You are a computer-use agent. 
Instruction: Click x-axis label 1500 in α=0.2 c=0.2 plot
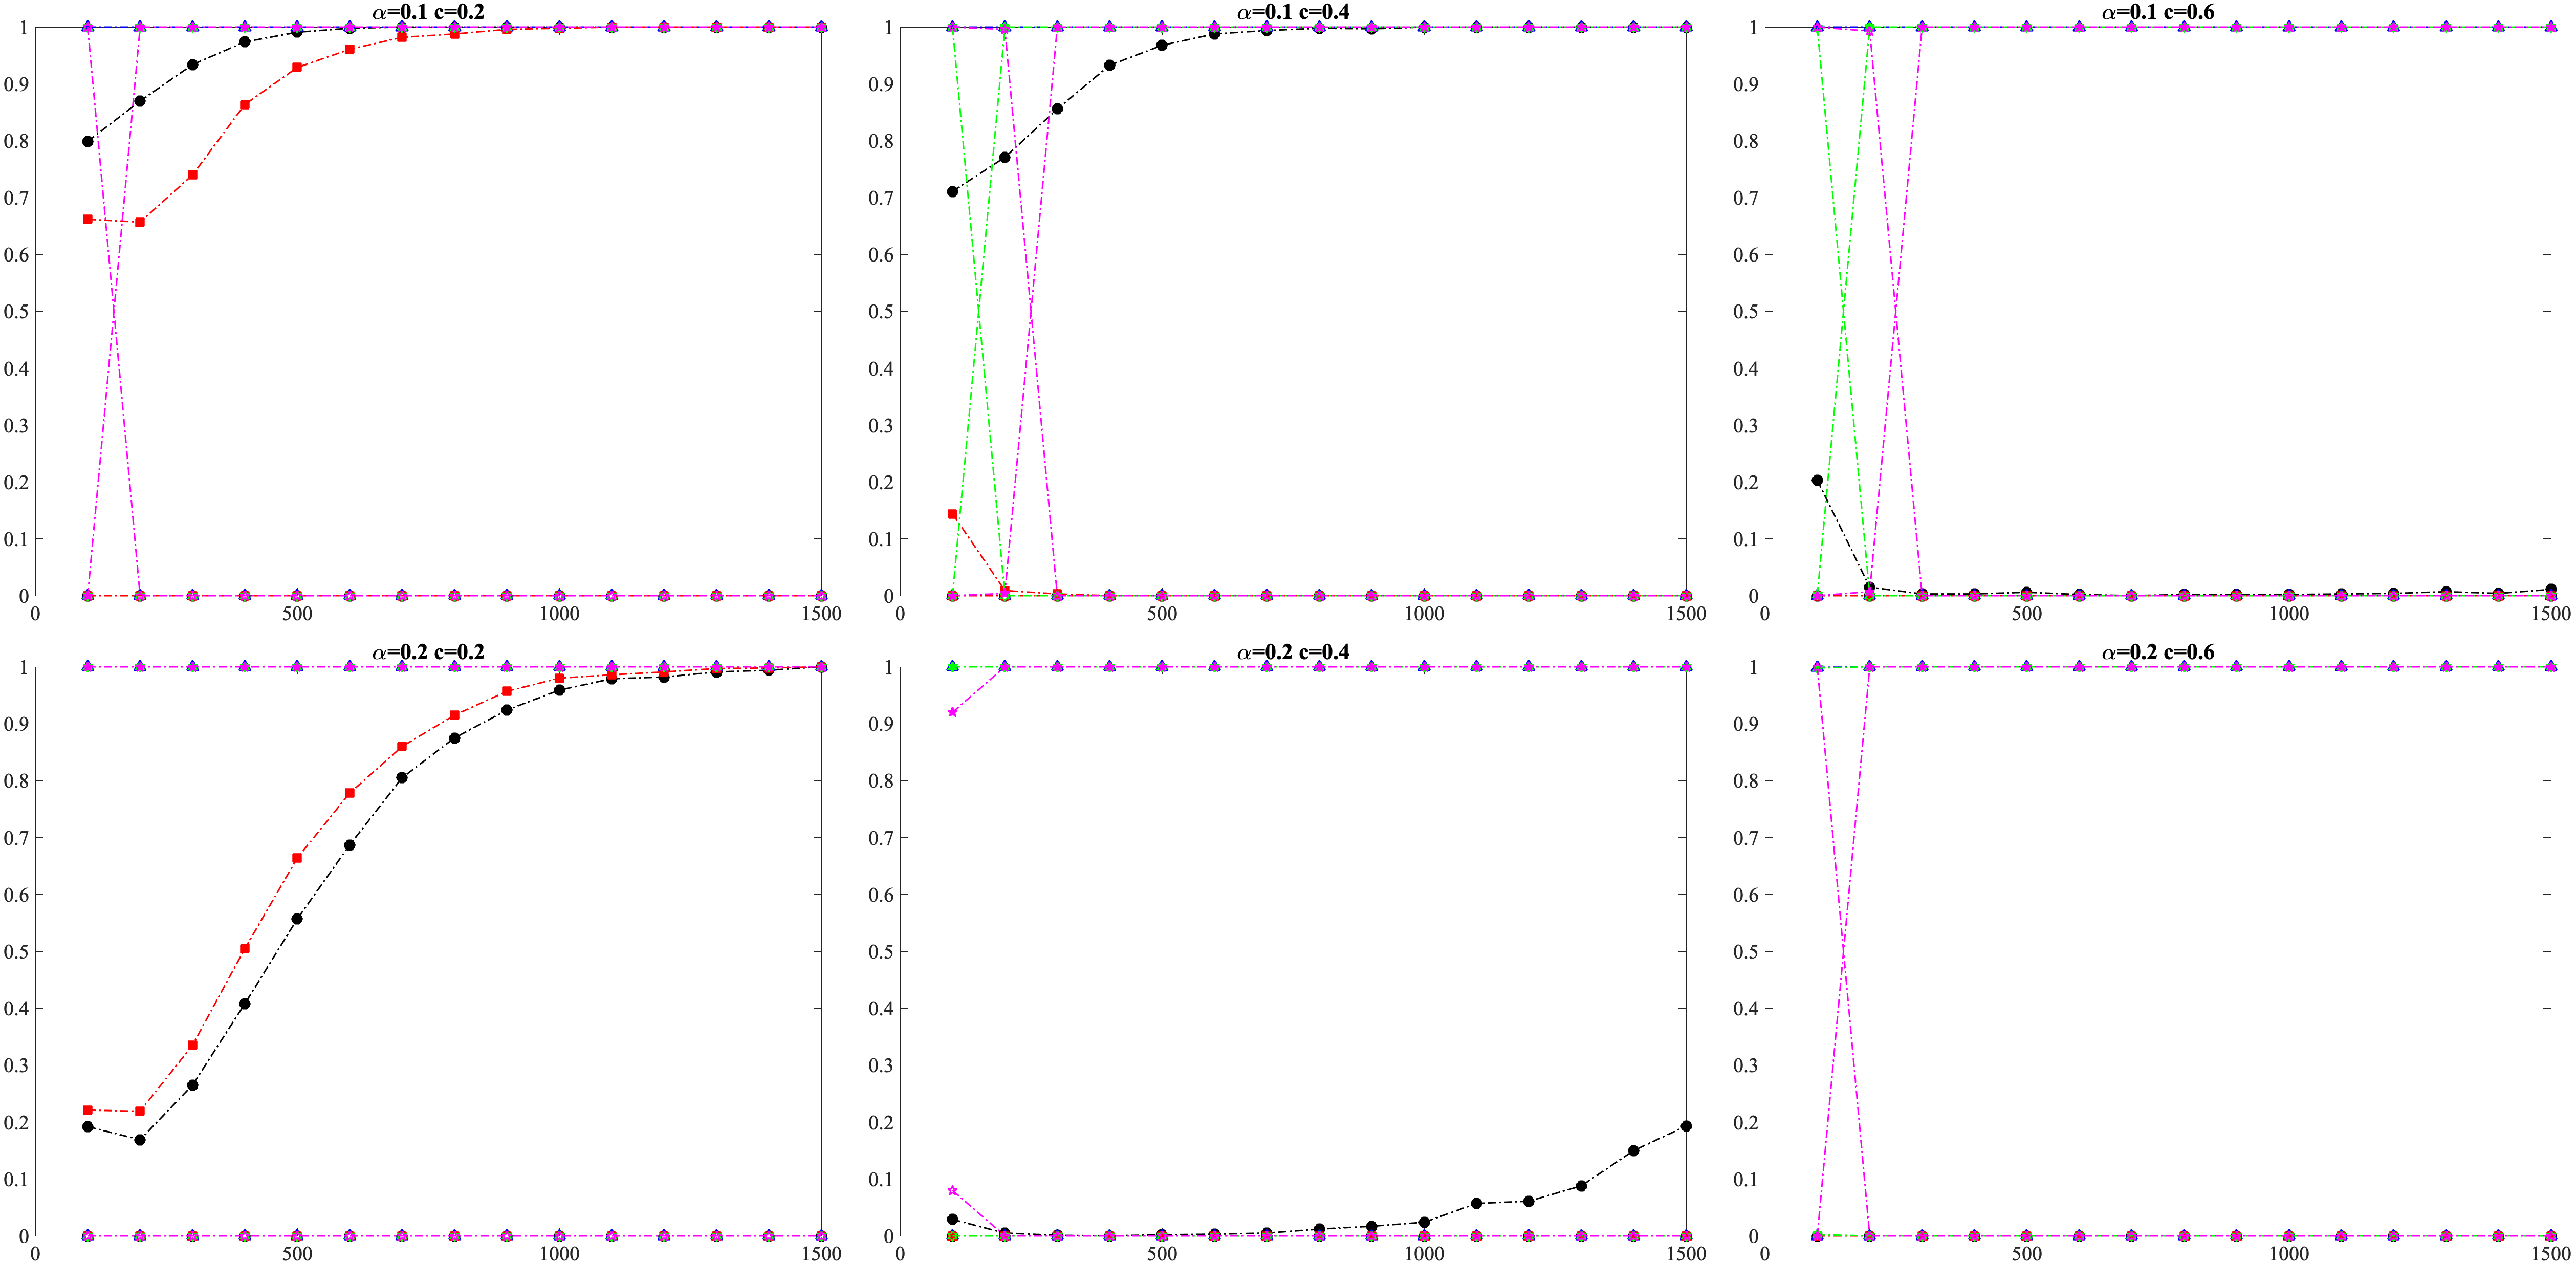[821, 1253]
